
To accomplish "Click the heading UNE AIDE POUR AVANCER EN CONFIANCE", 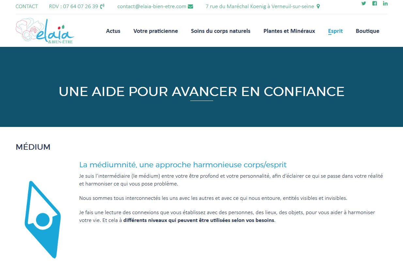I will [x=202, y=91].
